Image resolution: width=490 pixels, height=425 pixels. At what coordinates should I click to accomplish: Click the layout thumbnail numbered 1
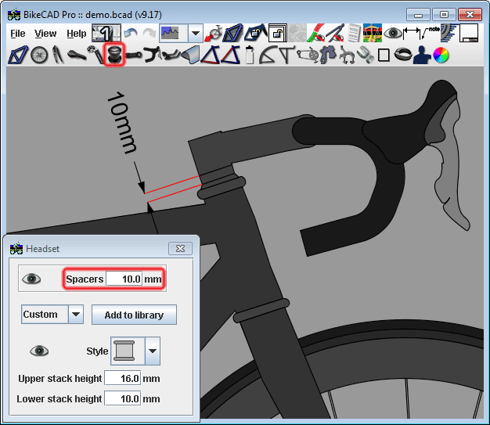tap(106, 33)
